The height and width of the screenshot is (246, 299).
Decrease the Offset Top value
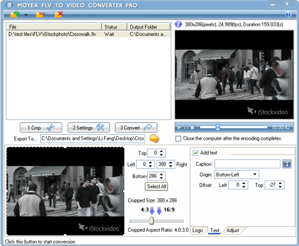pos(280,187)
